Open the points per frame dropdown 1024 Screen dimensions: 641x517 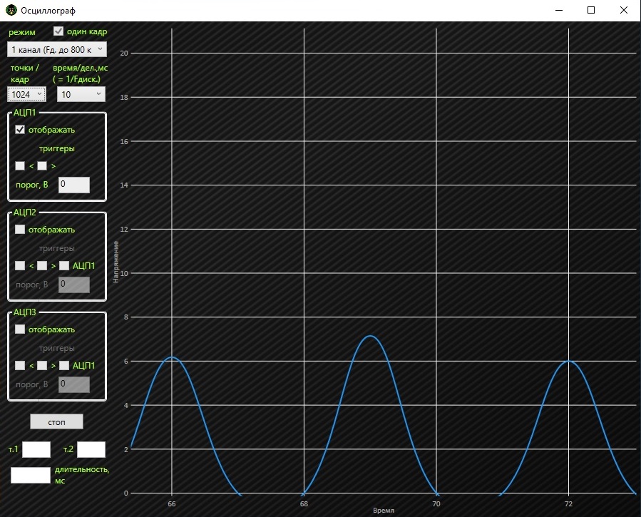[26, 94]
